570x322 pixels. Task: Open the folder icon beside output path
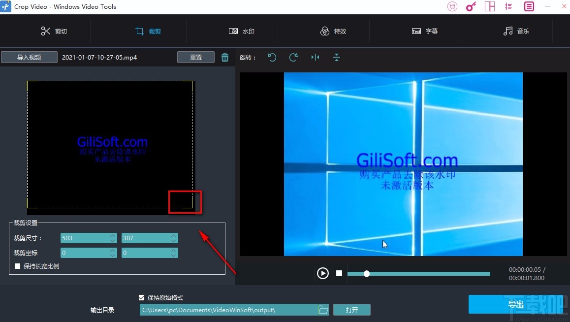click(323, 310)
